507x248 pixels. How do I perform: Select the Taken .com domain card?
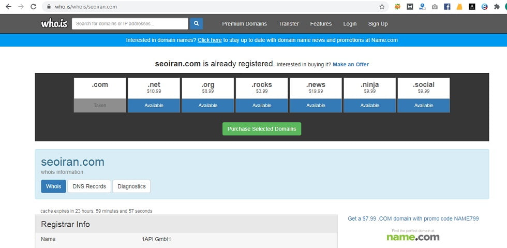[100, 95]
